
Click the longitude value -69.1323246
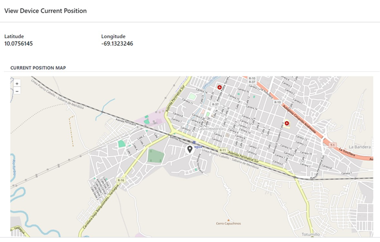pyautogui.click(x=117, y=44)
